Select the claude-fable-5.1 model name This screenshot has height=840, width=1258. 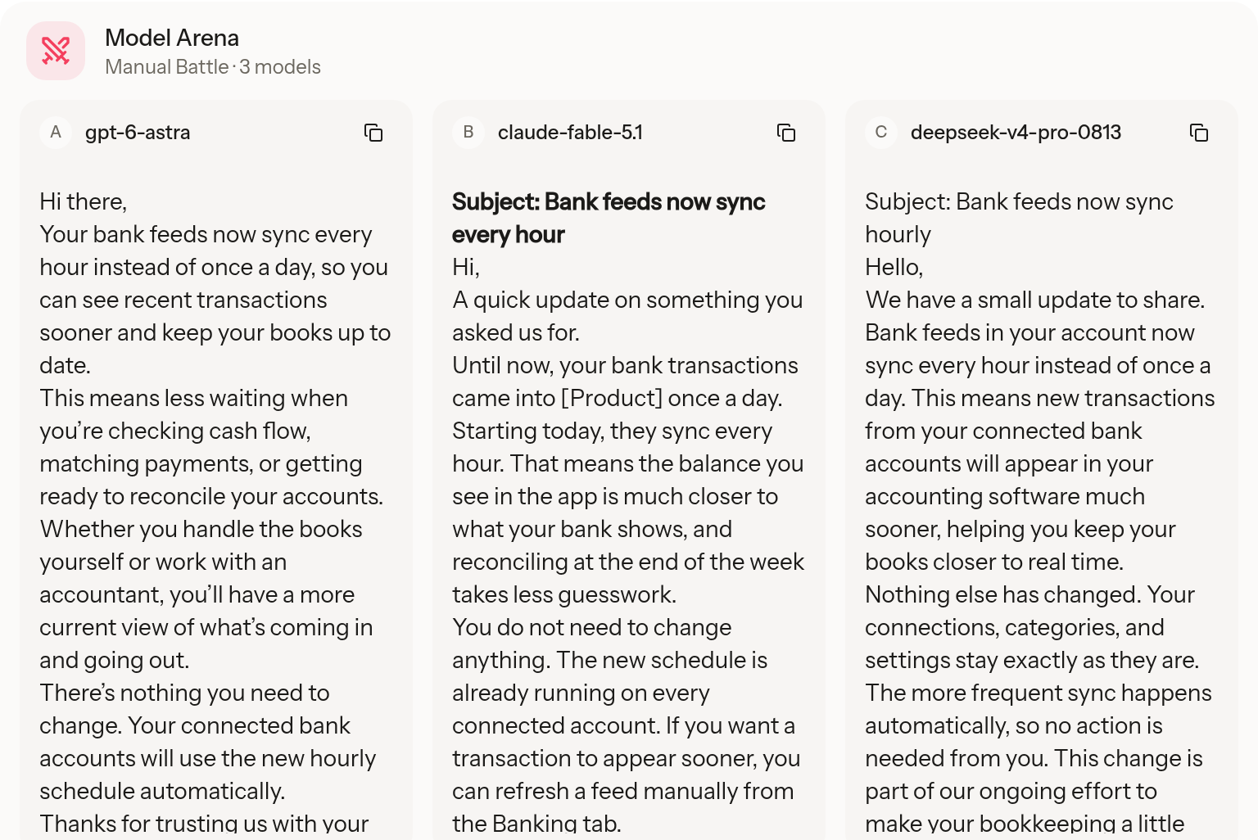coord(570,133)
